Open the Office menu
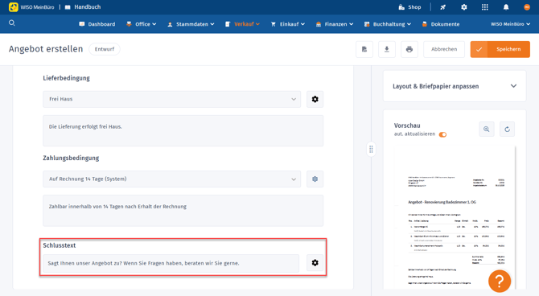The width and height of the screenshot is (539, 296). [x=142, y=24]
